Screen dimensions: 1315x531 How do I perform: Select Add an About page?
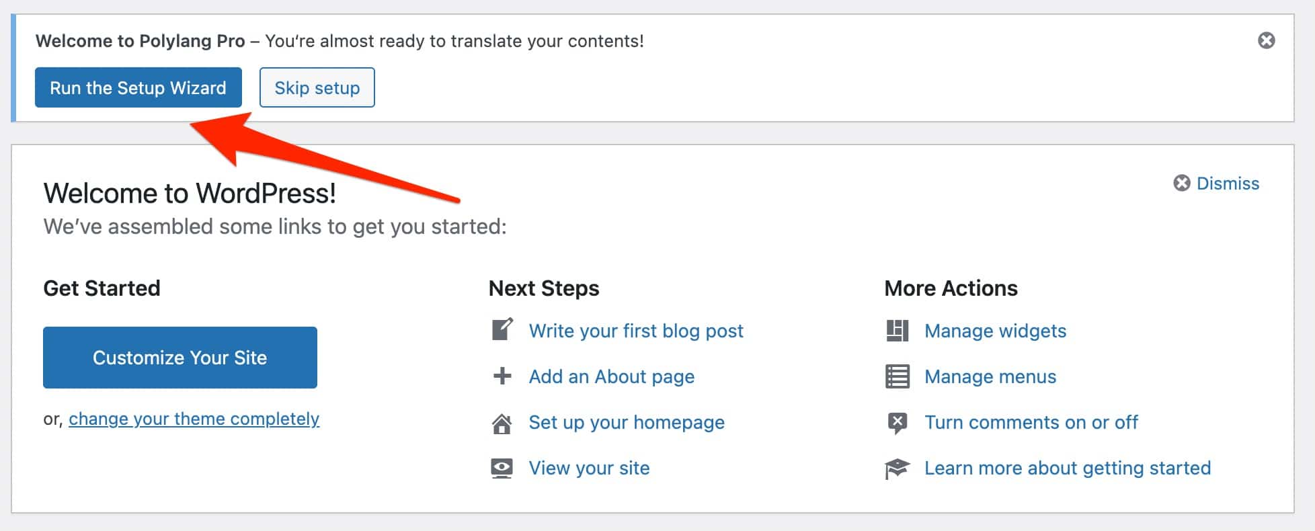611,376
